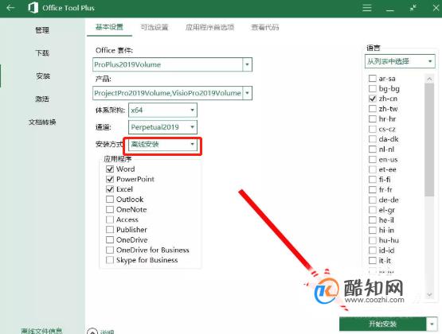Click the split arrow beside 开始安装
The image size is (442, 334).
point(432,324)
